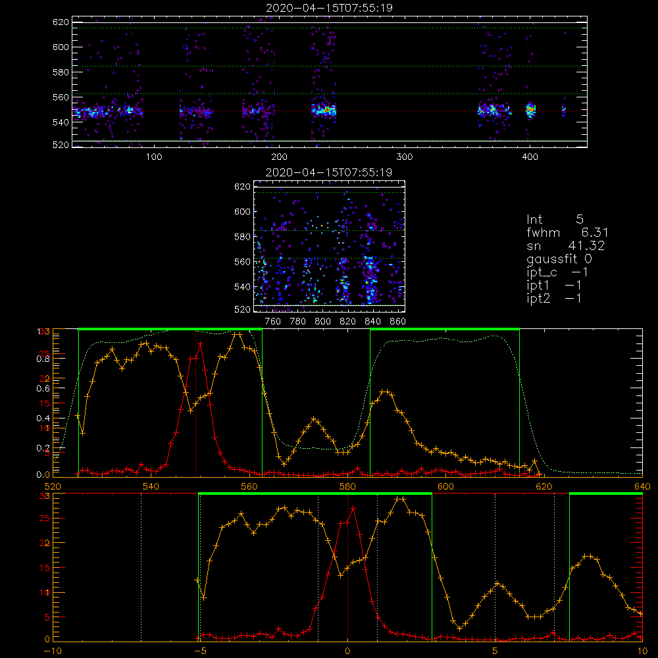Click x-axis label 760 of middle image
Viewport: 658px width, 658px height.
click(x=273, y=322)
